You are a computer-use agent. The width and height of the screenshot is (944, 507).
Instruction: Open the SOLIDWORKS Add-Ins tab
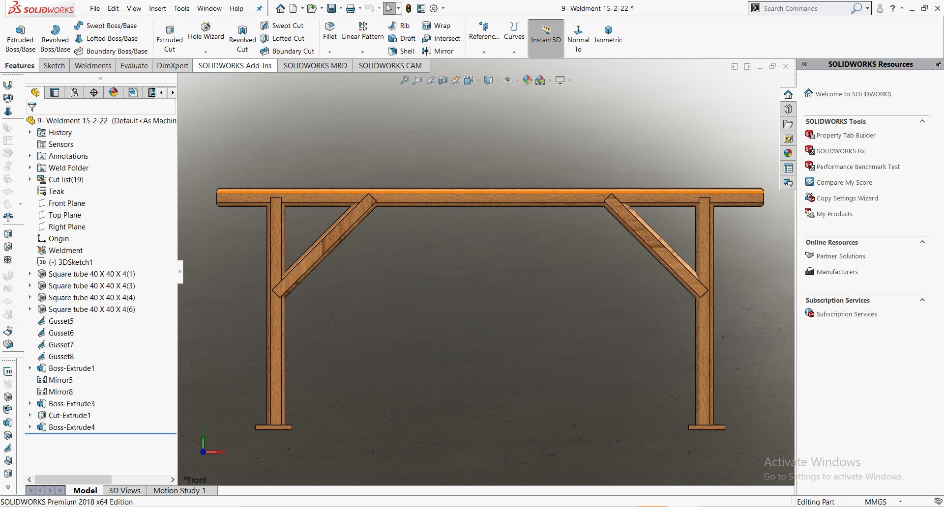(235, 65)
